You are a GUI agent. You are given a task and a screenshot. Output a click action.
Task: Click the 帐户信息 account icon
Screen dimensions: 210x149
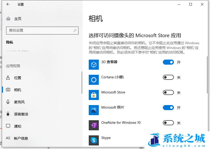8,138
